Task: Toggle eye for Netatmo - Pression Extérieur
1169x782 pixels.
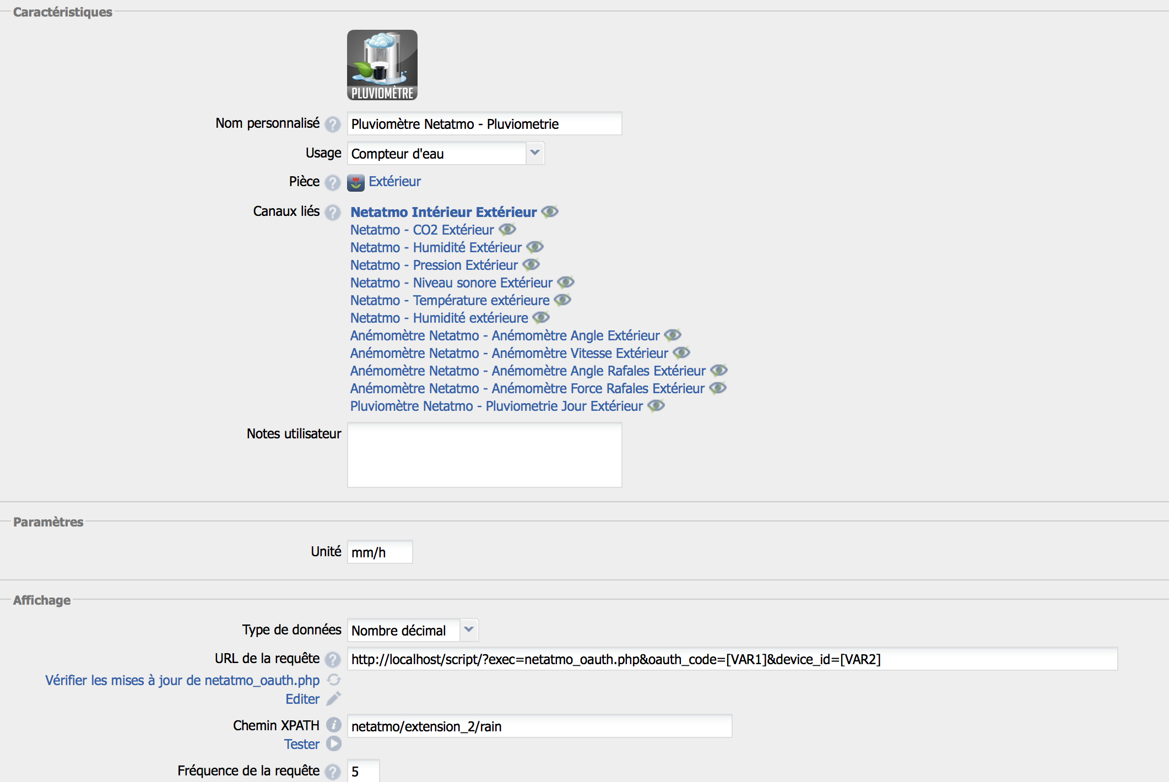Action: pos(531,264)
